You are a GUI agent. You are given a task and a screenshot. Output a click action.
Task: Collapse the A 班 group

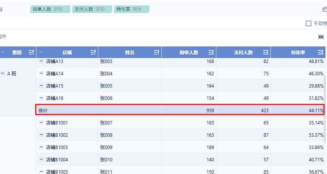(3, 73)
